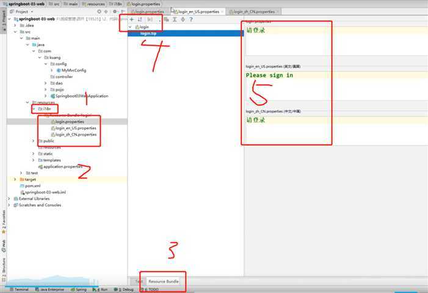Collapse the login bundle node
The height and width of the screenshot is (293, 428).
[130, 27]
